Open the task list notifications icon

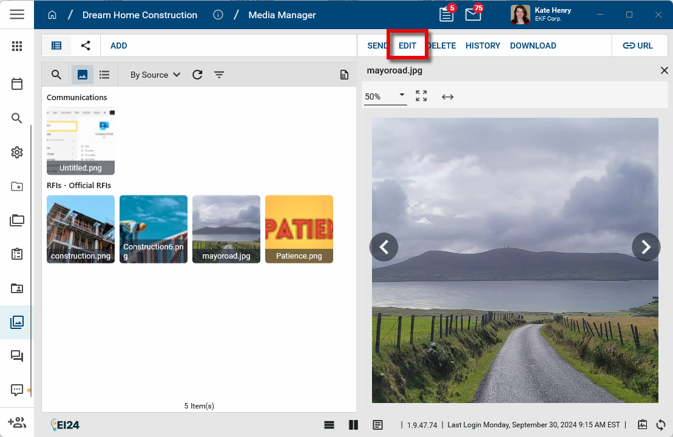446,15
